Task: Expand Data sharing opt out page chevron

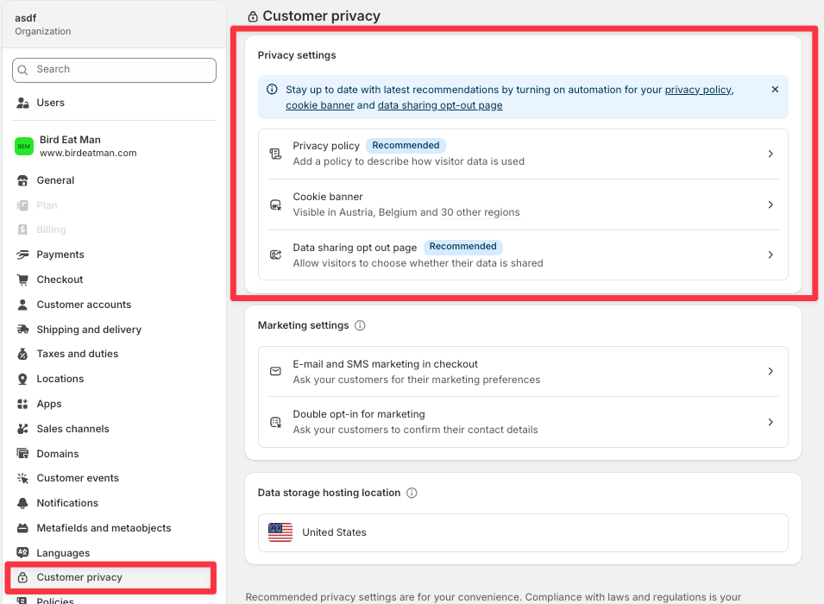Action: coord(771,255)
